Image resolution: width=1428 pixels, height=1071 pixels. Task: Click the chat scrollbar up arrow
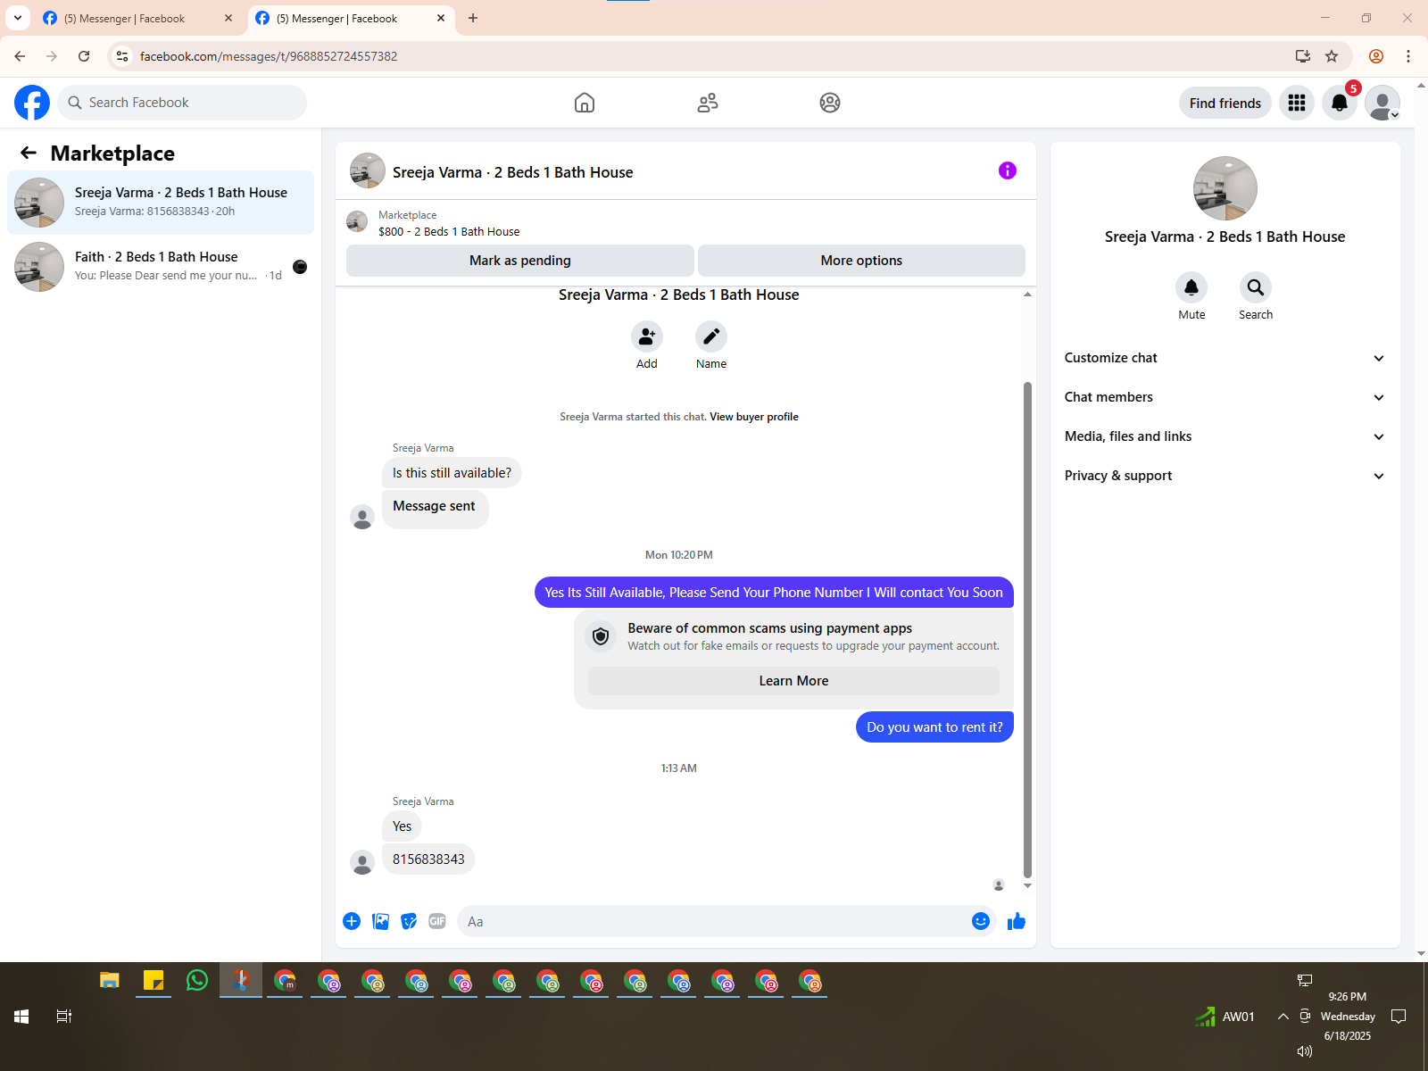(x=1027, y=295)
